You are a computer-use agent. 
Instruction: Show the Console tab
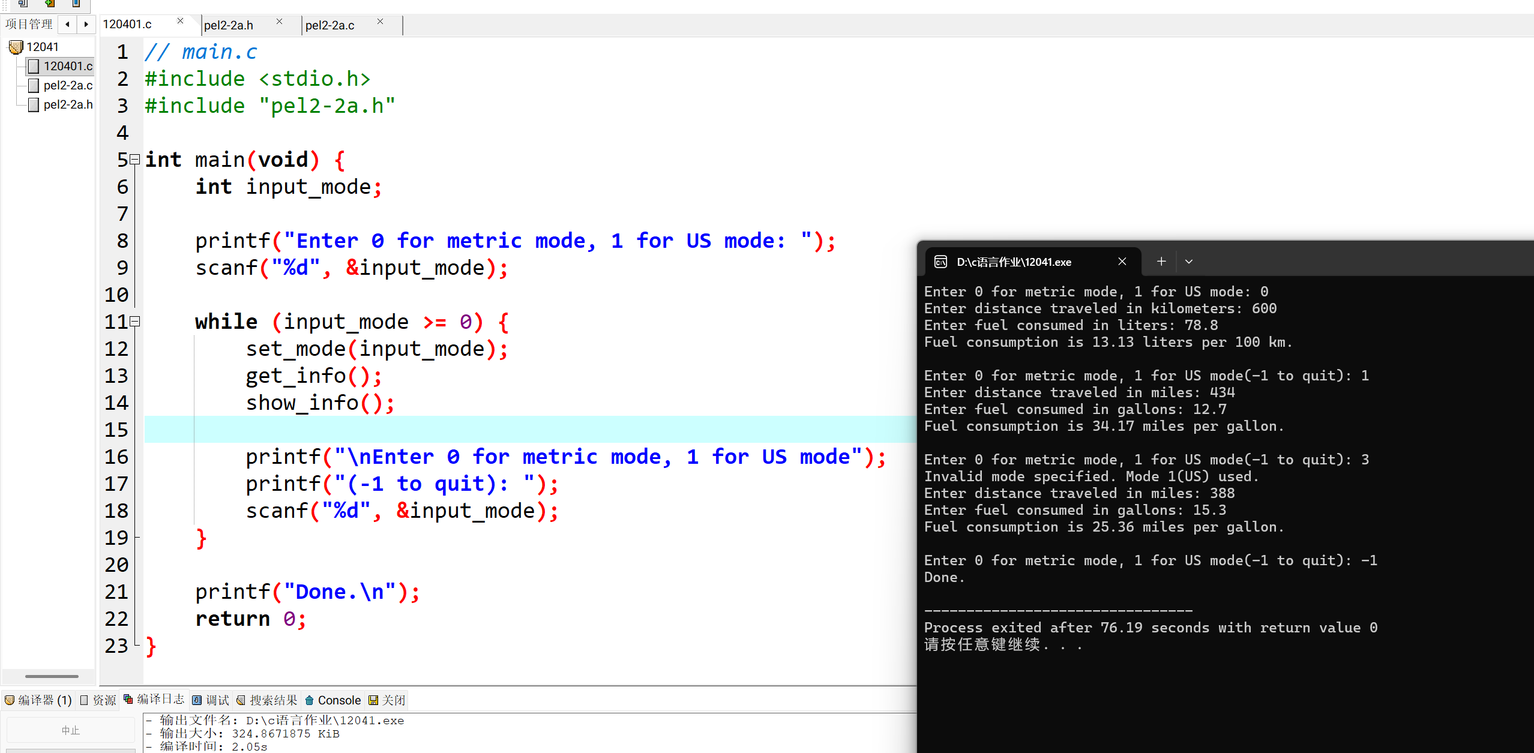click(x=333, y=700)
